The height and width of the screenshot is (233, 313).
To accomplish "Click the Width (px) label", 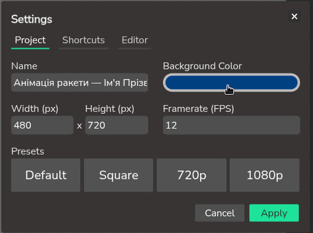I will [x=35, y=109].
